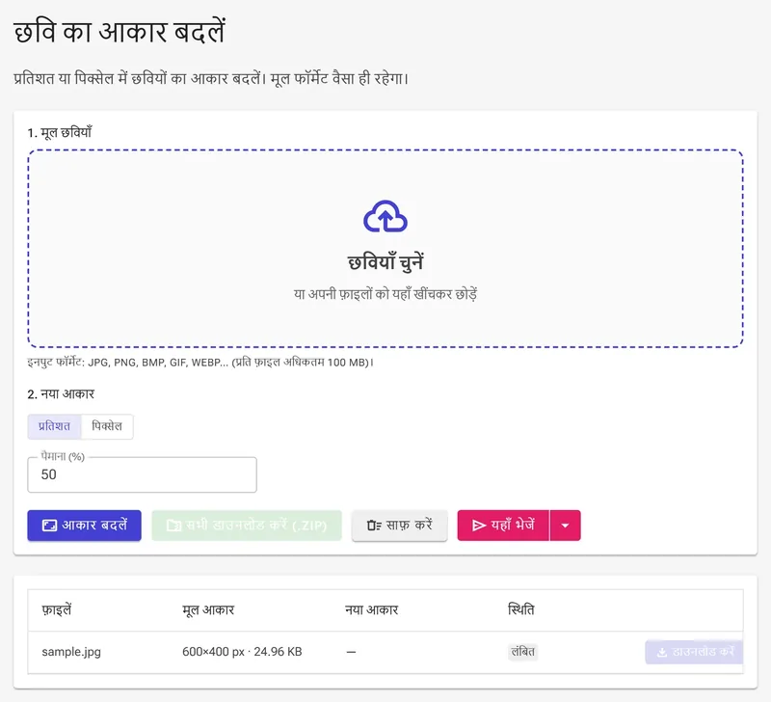Click the छवियाँ चुनें upload text
This screenshot has height=702, width=771.
[x=385, y=262]
